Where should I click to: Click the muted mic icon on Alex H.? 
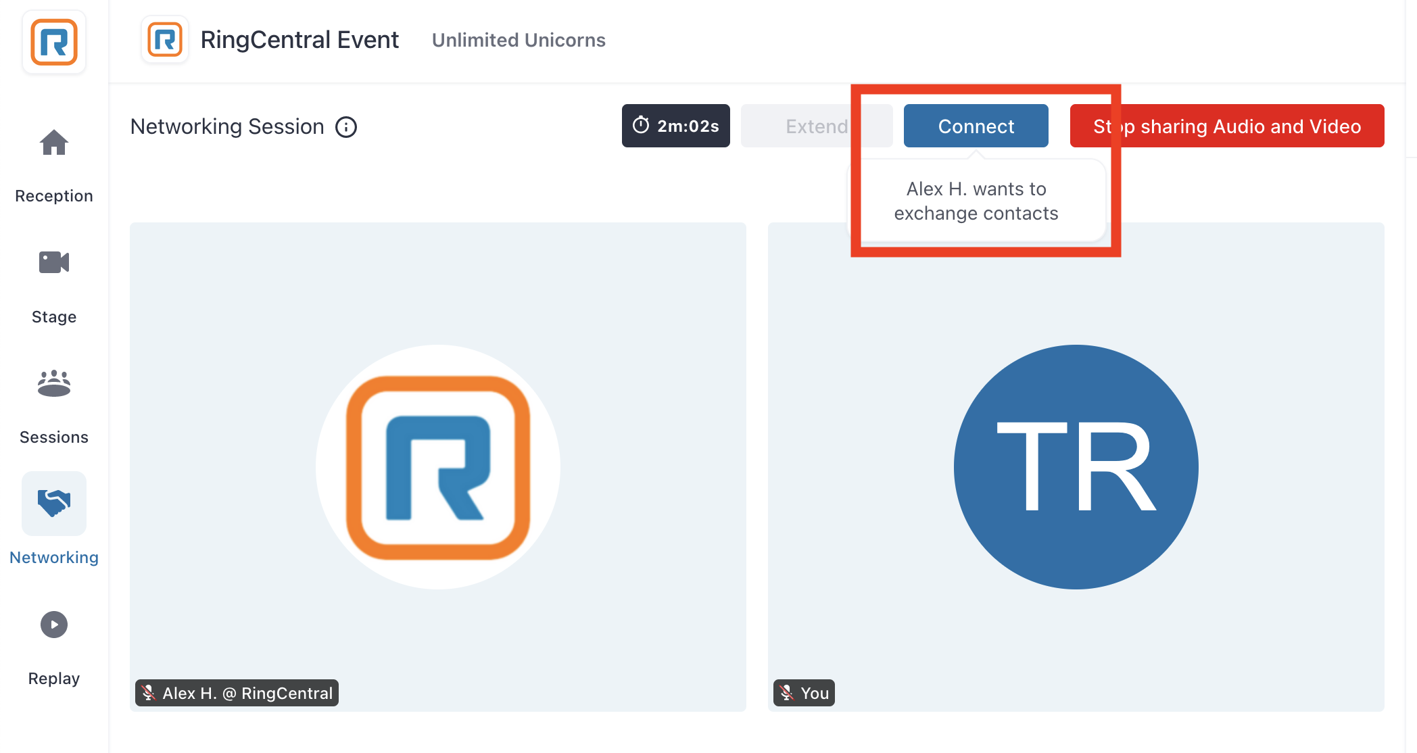tap(149, 693)
